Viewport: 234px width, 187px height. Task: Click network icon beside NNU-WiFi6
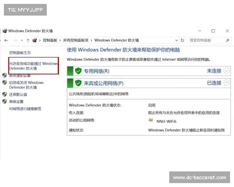coord(151,120)
